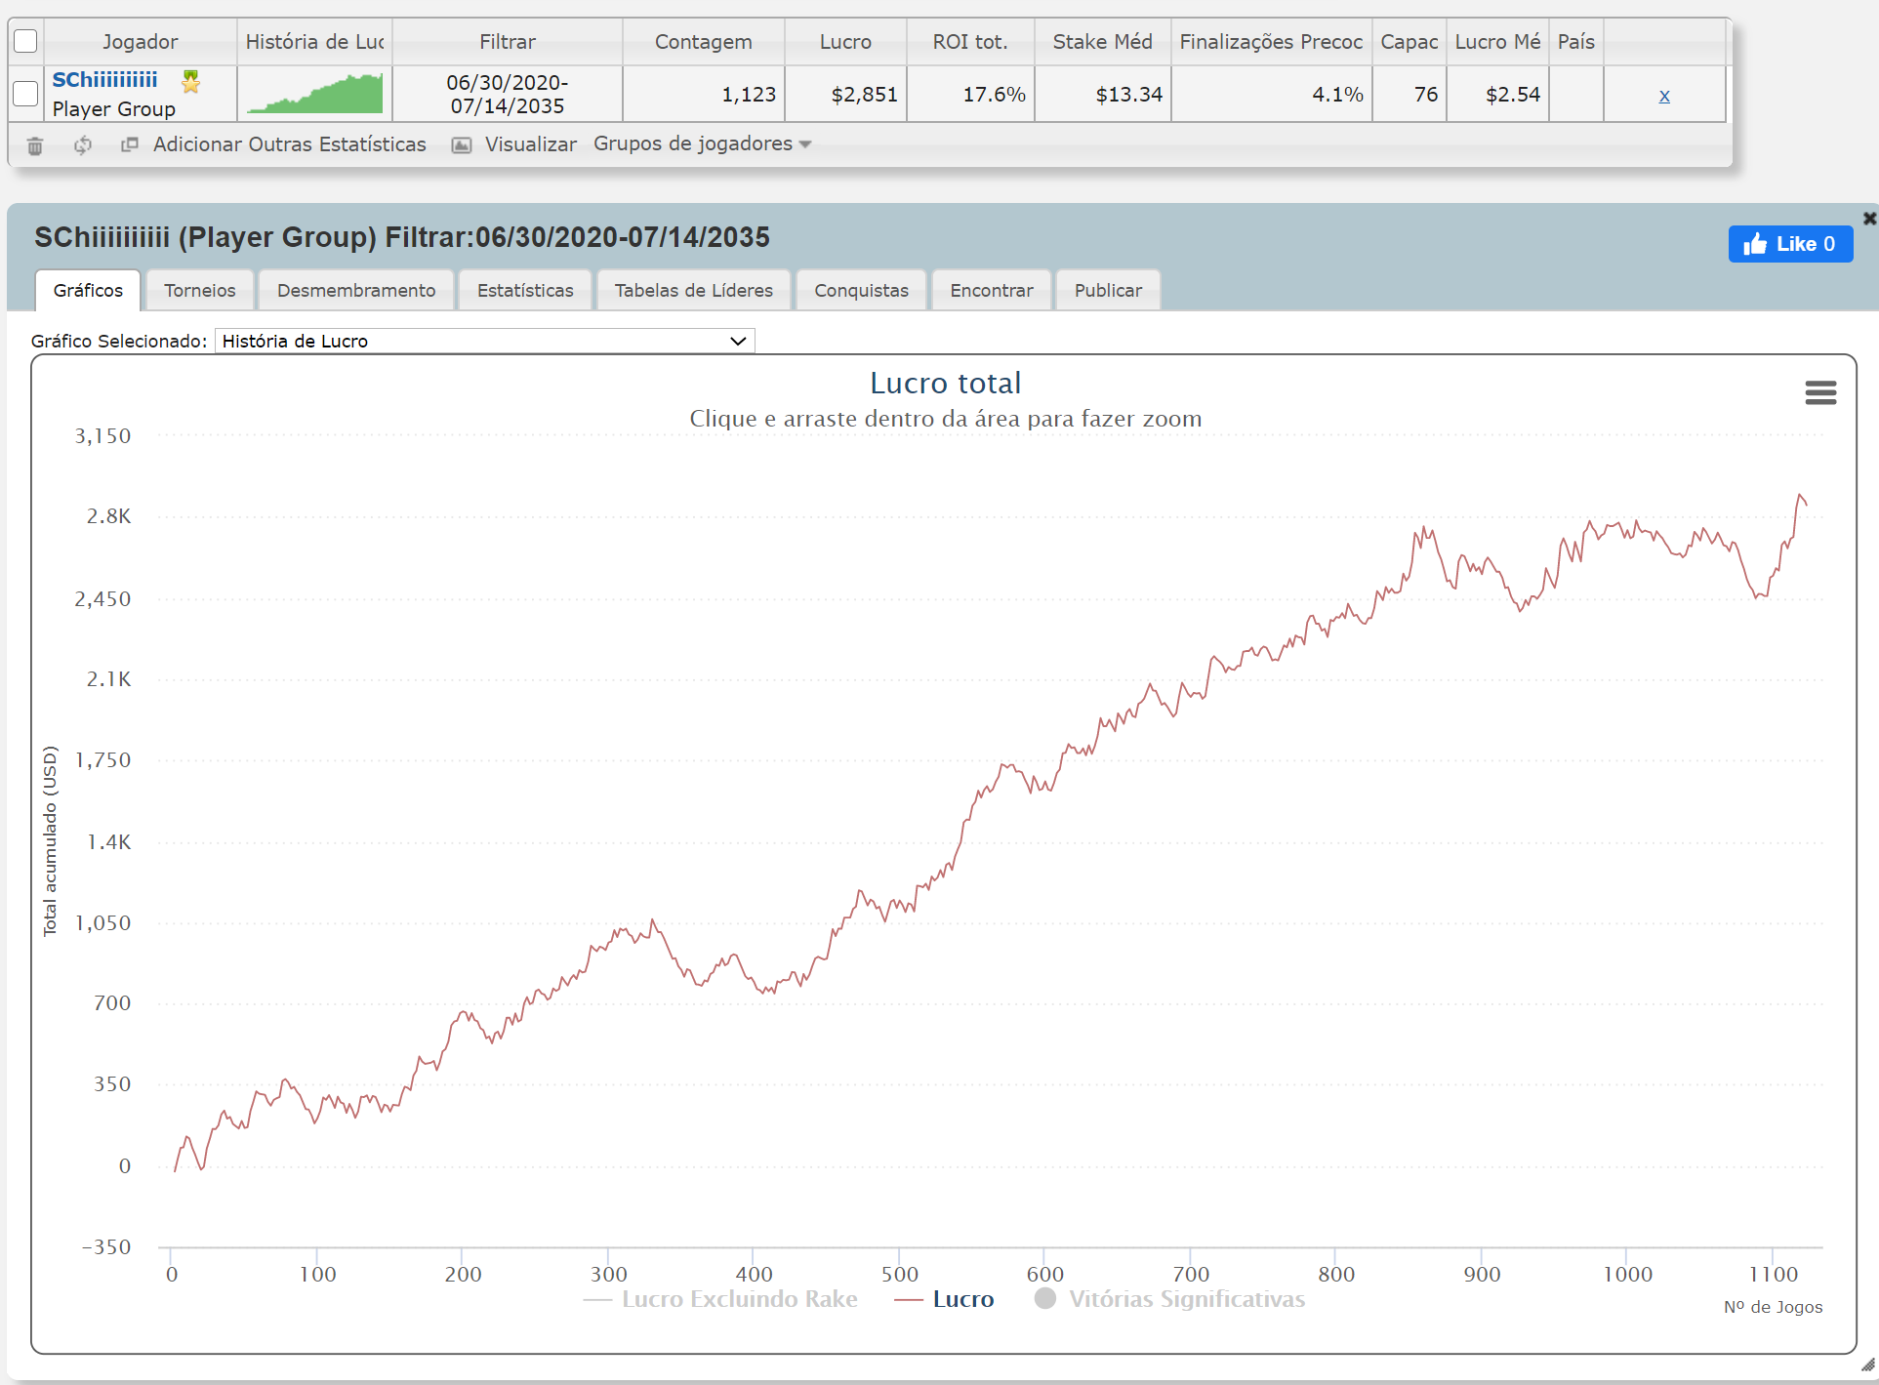Open the Torneios tab

(200, 290)
